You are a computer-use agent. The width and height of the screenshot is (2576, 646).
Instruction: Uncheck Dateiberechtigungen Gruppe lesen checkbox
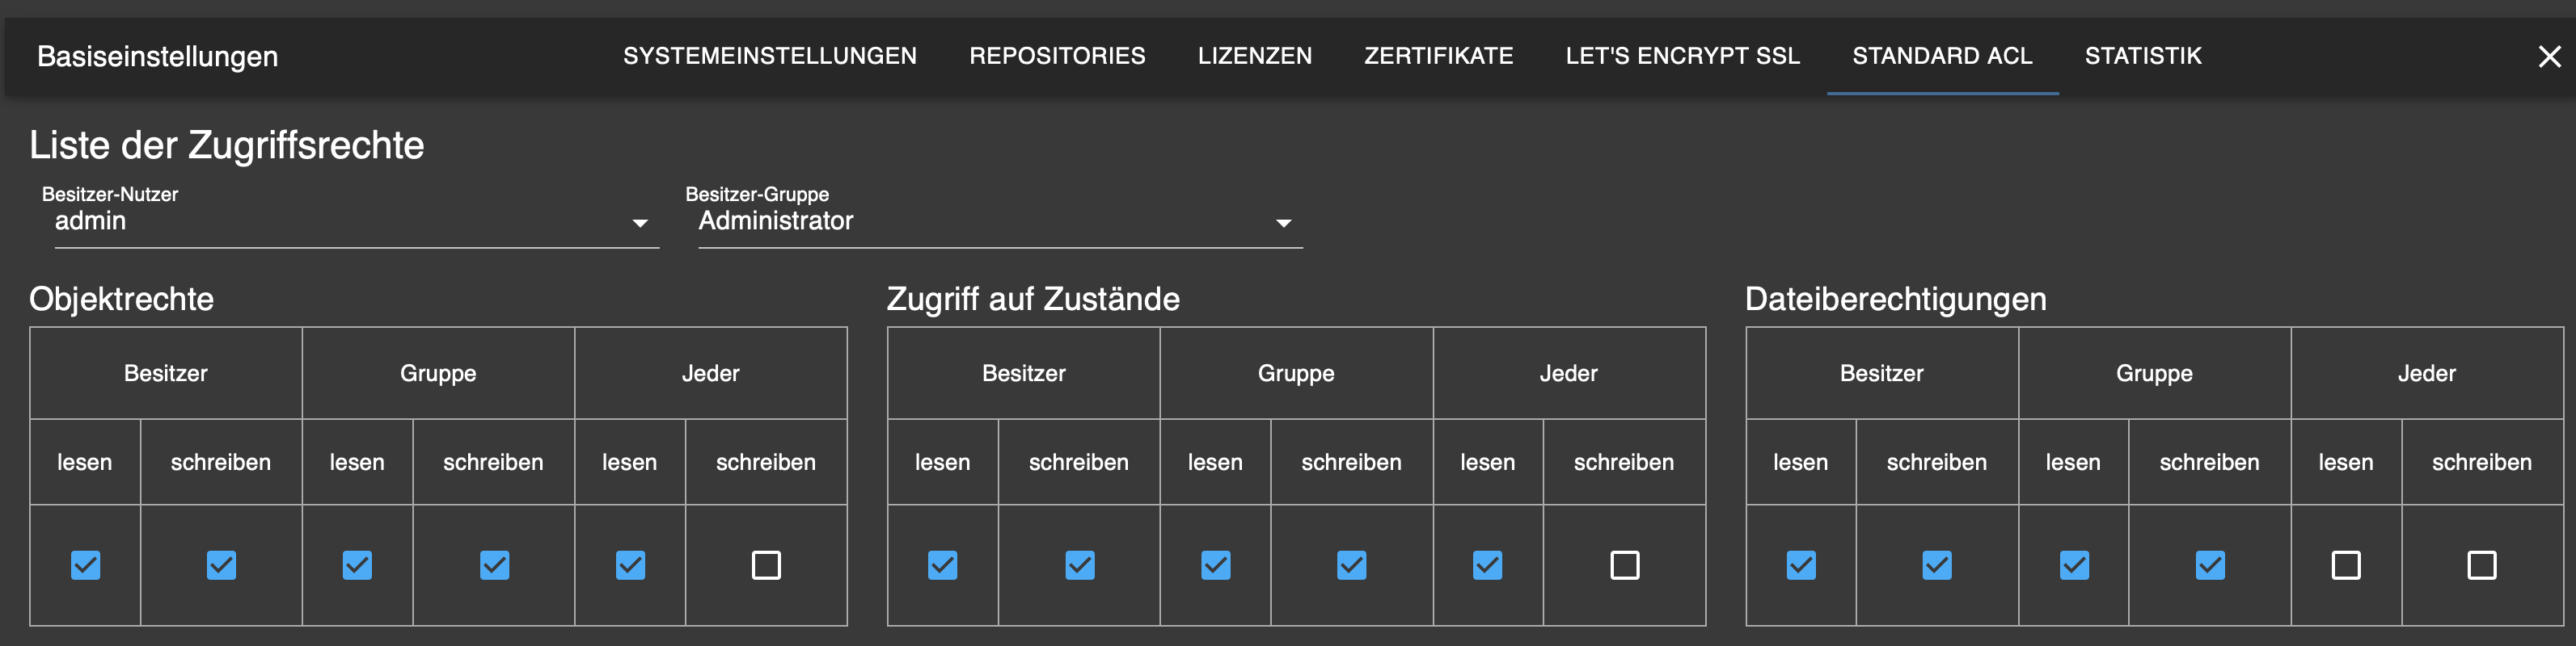pos(2073,565)
